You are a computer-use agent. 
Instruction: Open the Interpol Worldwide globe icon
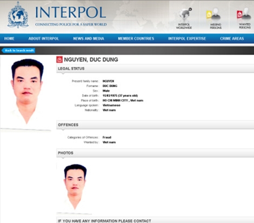184,18
